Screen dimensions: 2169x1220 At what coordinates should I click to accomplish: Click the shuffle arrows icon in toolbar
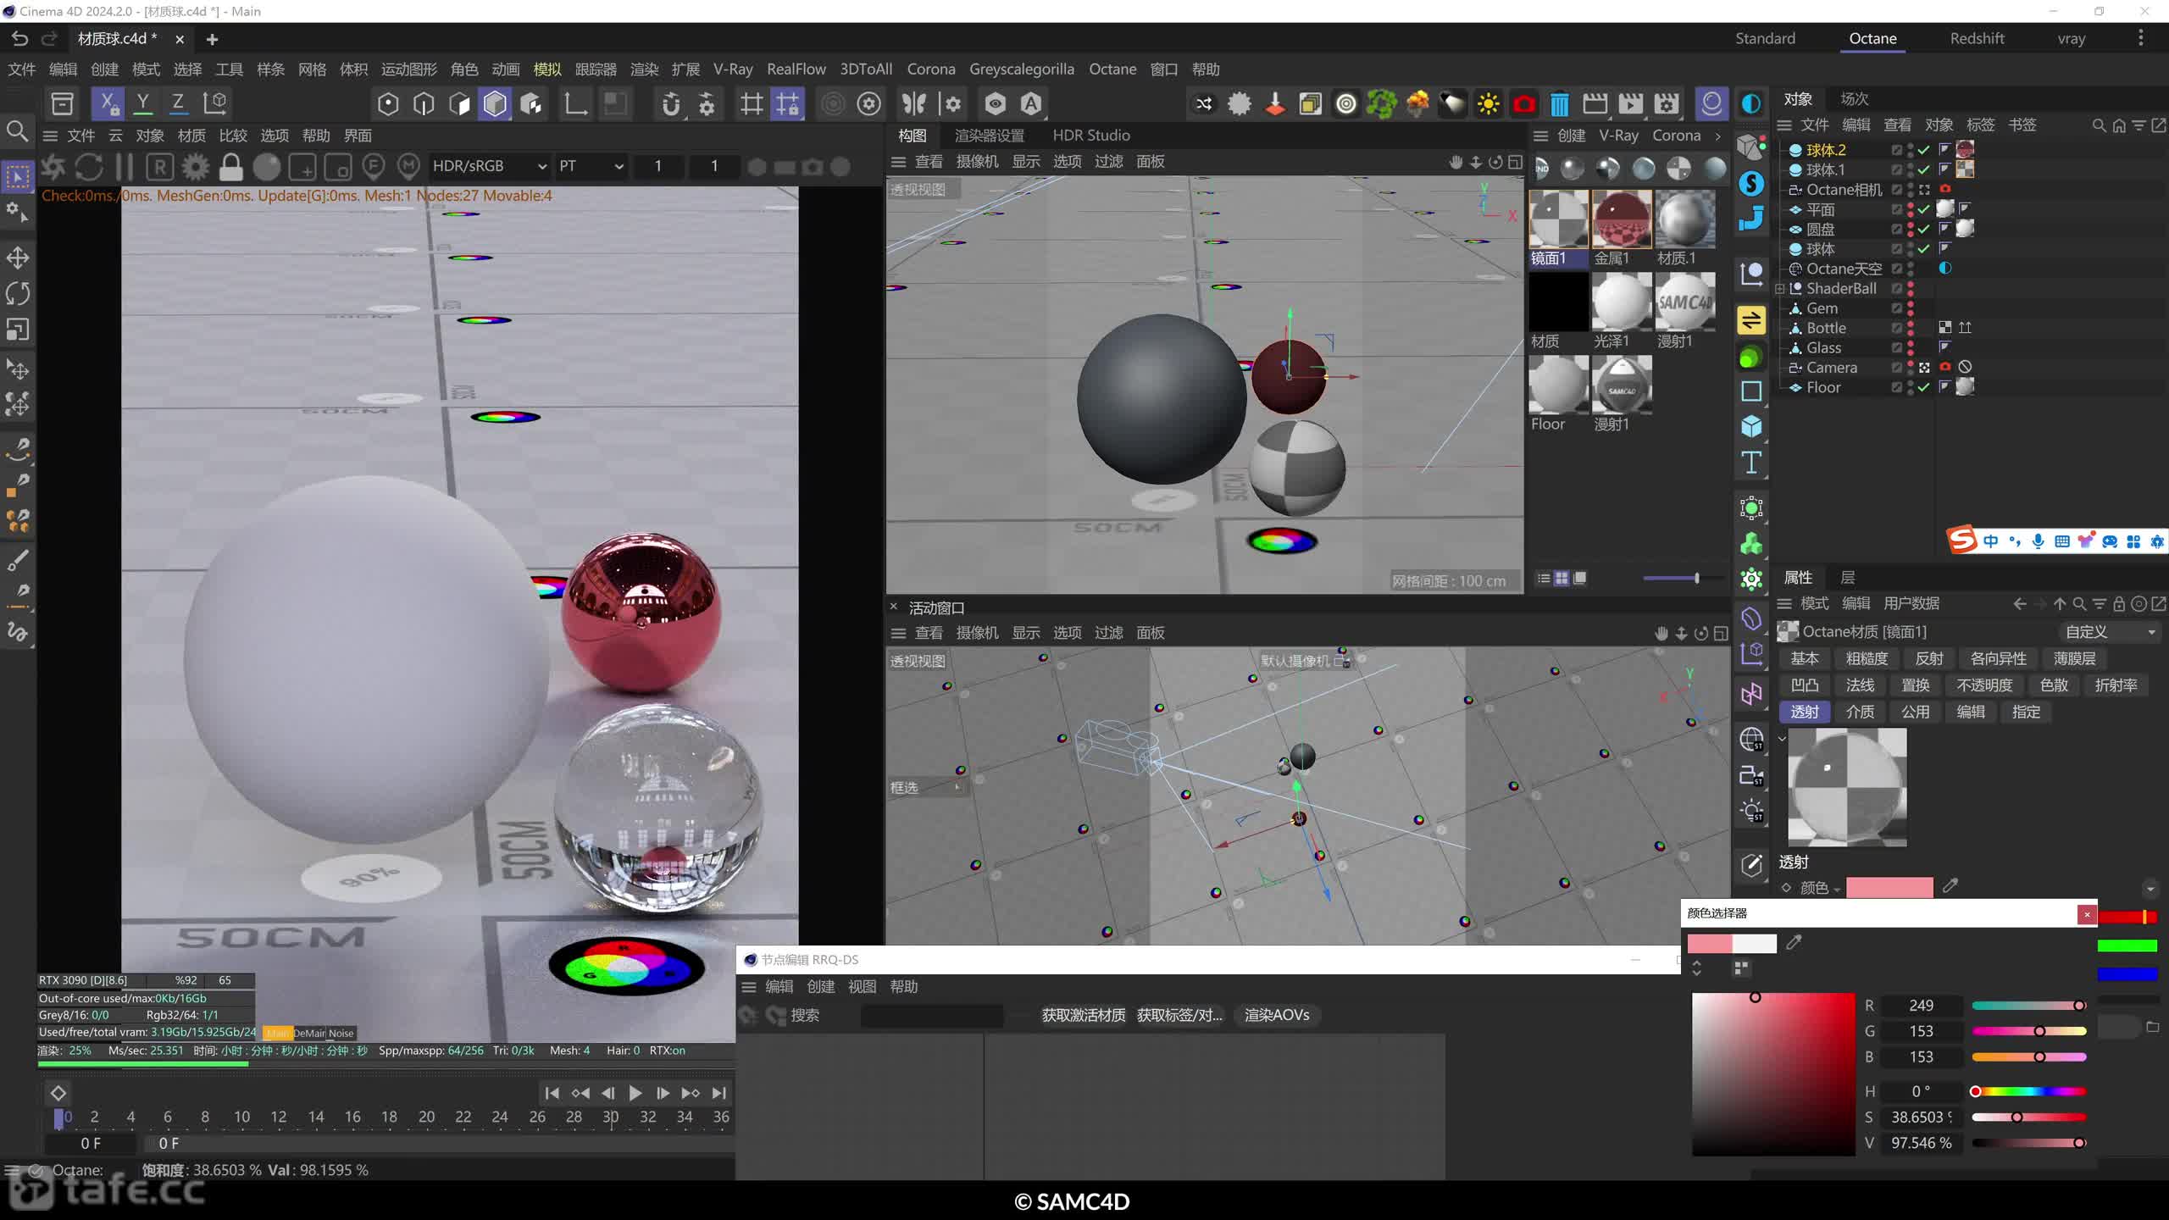point(1203,103)
